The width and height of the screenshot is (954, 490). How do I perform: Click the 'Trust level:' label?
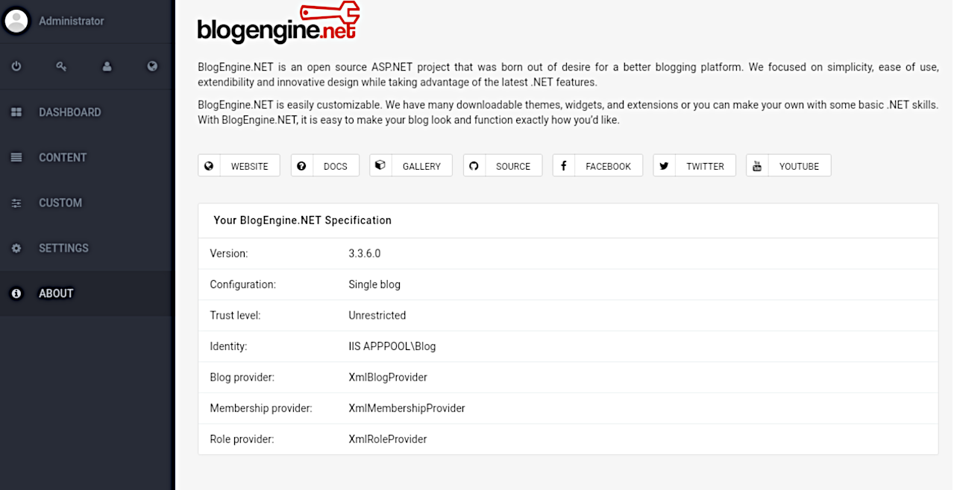point(235,316)
